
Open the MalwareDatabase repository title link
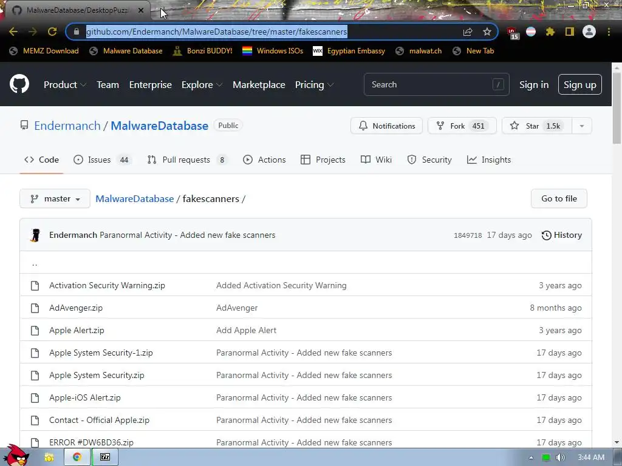[x=160, y=126]
